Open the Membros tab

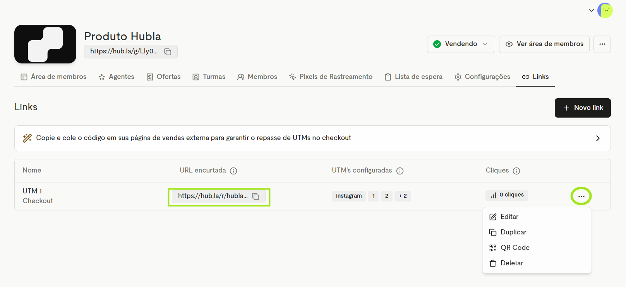click(x=257, y=77)
